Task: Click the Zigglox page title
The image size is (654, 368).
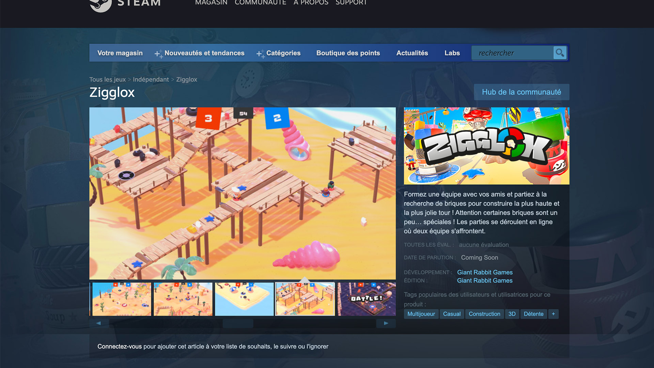Action: point(112,93)
